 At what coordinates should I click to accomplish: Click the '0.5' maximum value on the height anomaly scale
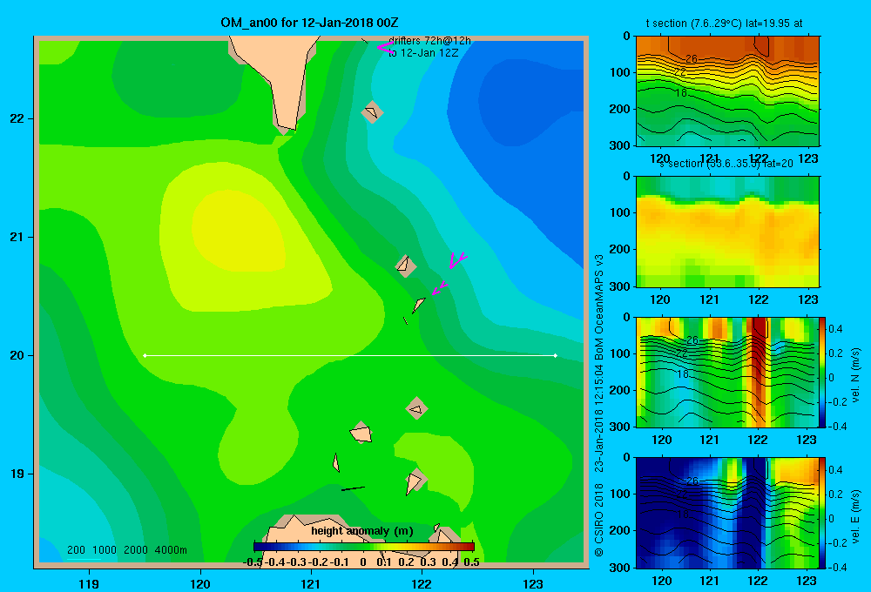471,562
